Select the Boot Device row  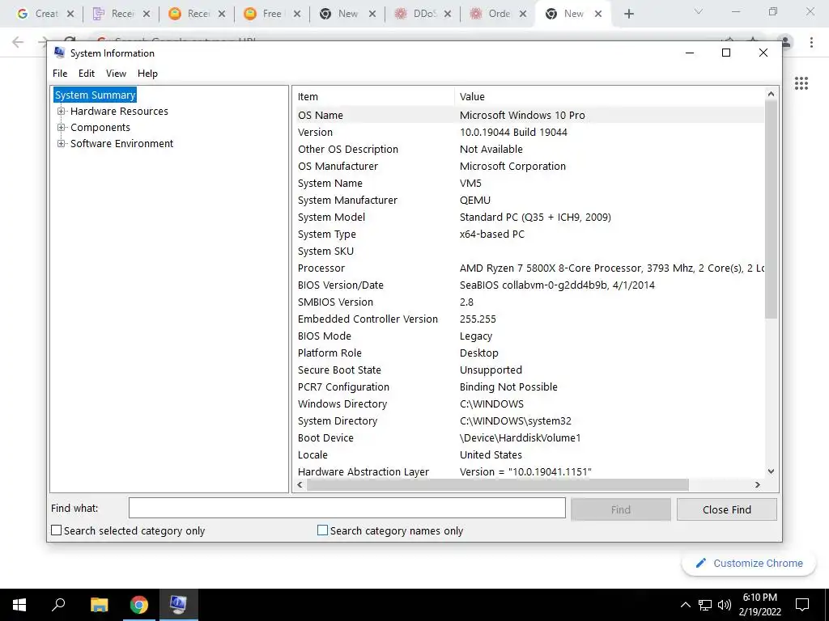(x=529, y=437)
